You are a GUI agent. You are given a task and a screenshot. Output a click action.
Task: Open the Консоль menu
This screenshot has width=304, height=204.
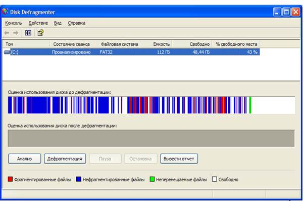(13, 23)
